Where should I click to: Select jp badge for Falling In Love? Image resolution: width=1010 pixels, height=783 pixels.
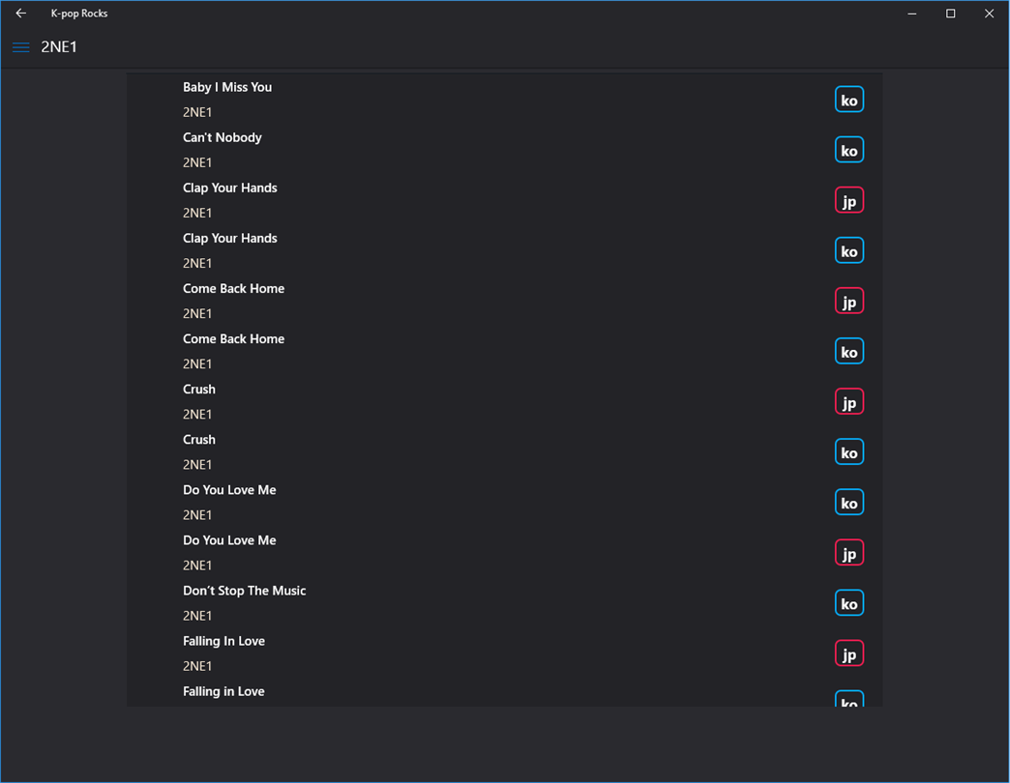849,653
